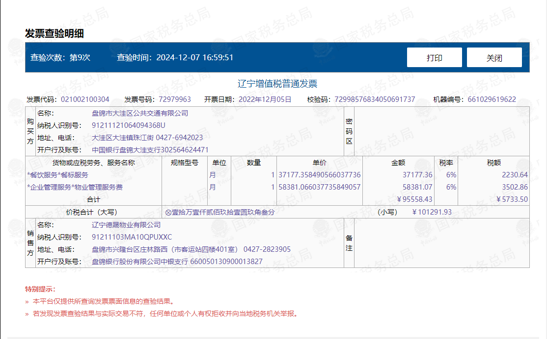
Task: Select the invoice code 021002100304
Action: click(85, 99)
